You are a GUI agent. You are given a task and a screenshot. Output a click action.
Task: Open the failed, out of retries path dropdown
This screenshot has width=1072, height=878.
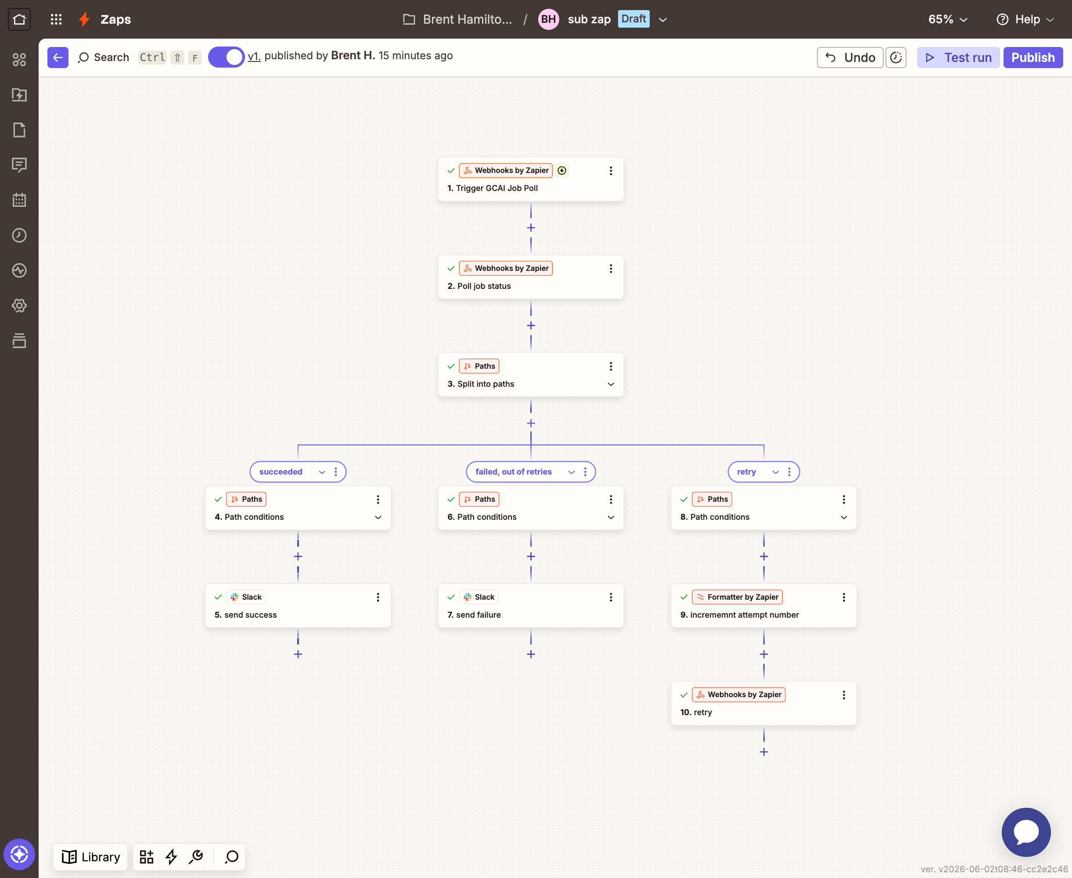point(572,472)
